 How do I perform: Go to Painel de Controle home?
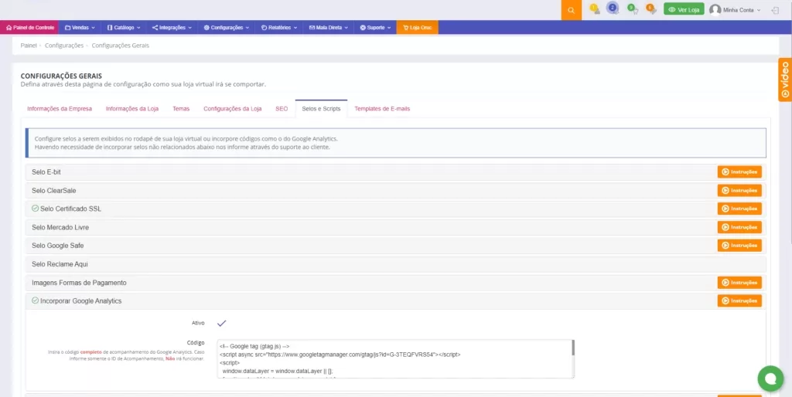click(x=30, y=28)
